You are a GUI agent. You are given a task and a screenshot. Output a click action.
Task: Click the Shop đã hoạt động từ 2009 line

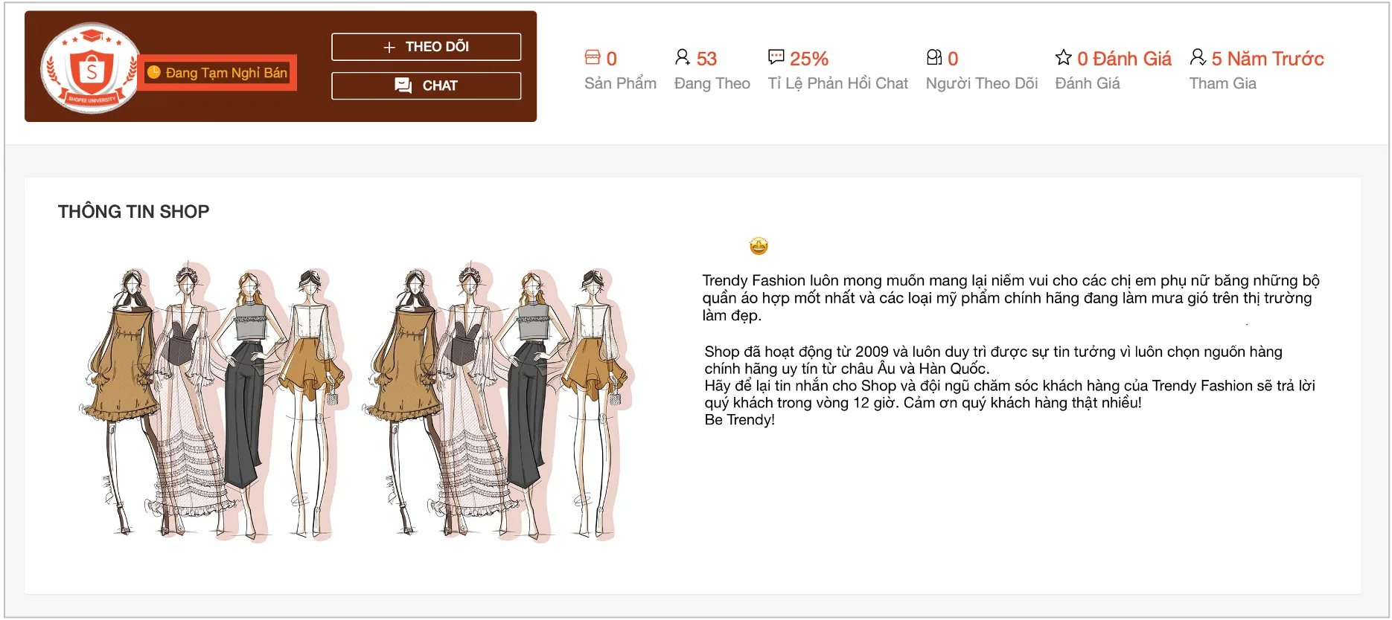pos(993,352)
